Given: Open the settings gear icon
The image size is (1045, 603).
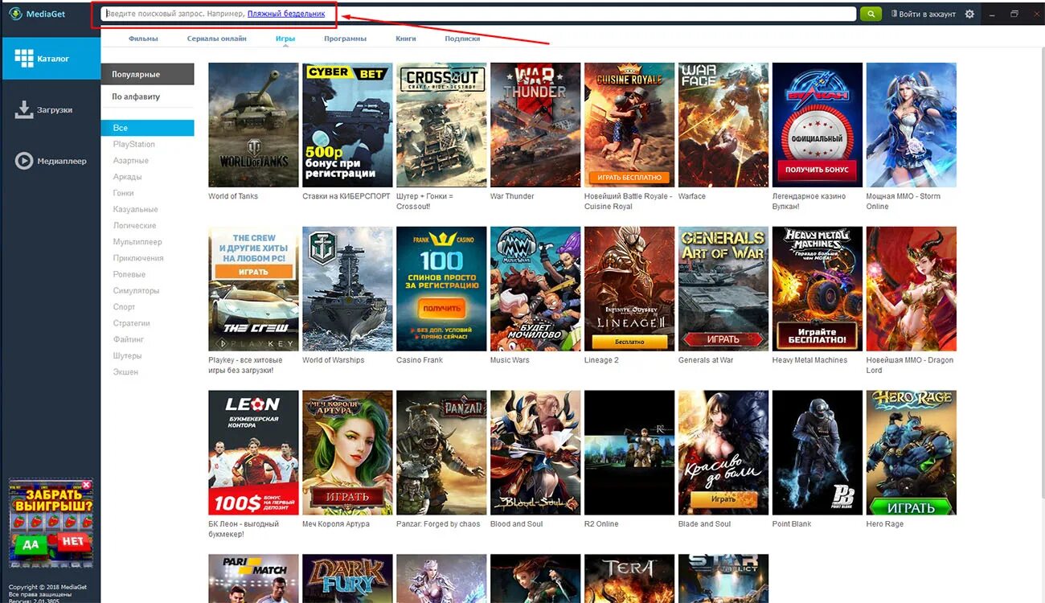Looking at the screenshot, I should tap(969, 14).
